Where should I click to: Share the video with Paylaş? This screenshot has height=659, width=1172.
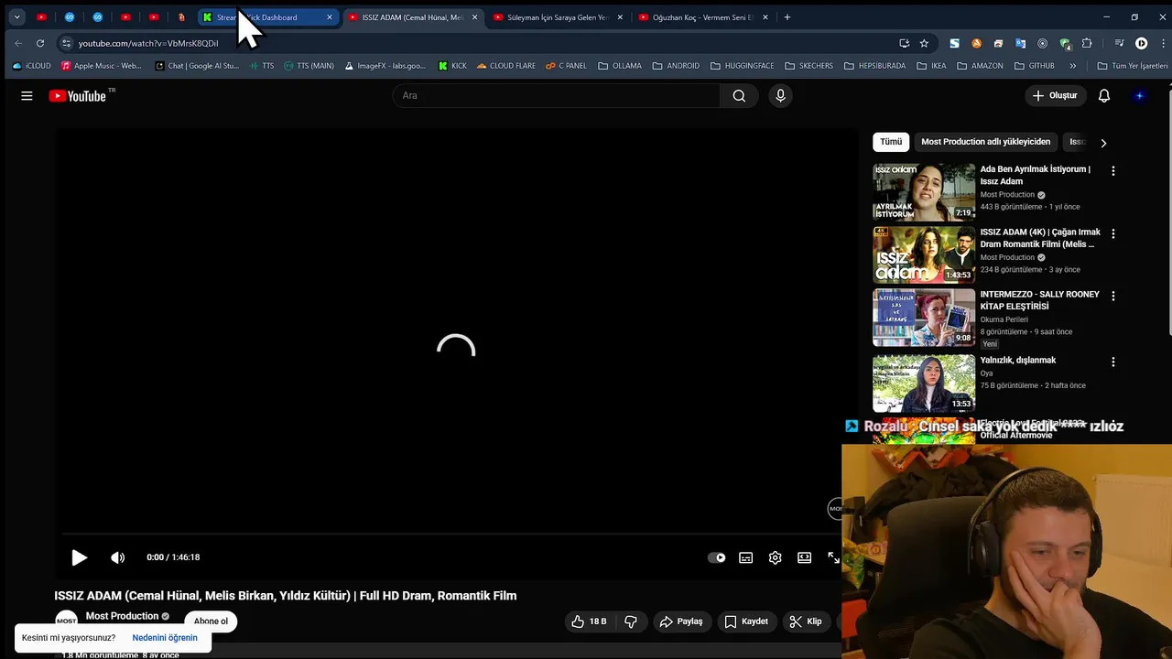point(681,621)
